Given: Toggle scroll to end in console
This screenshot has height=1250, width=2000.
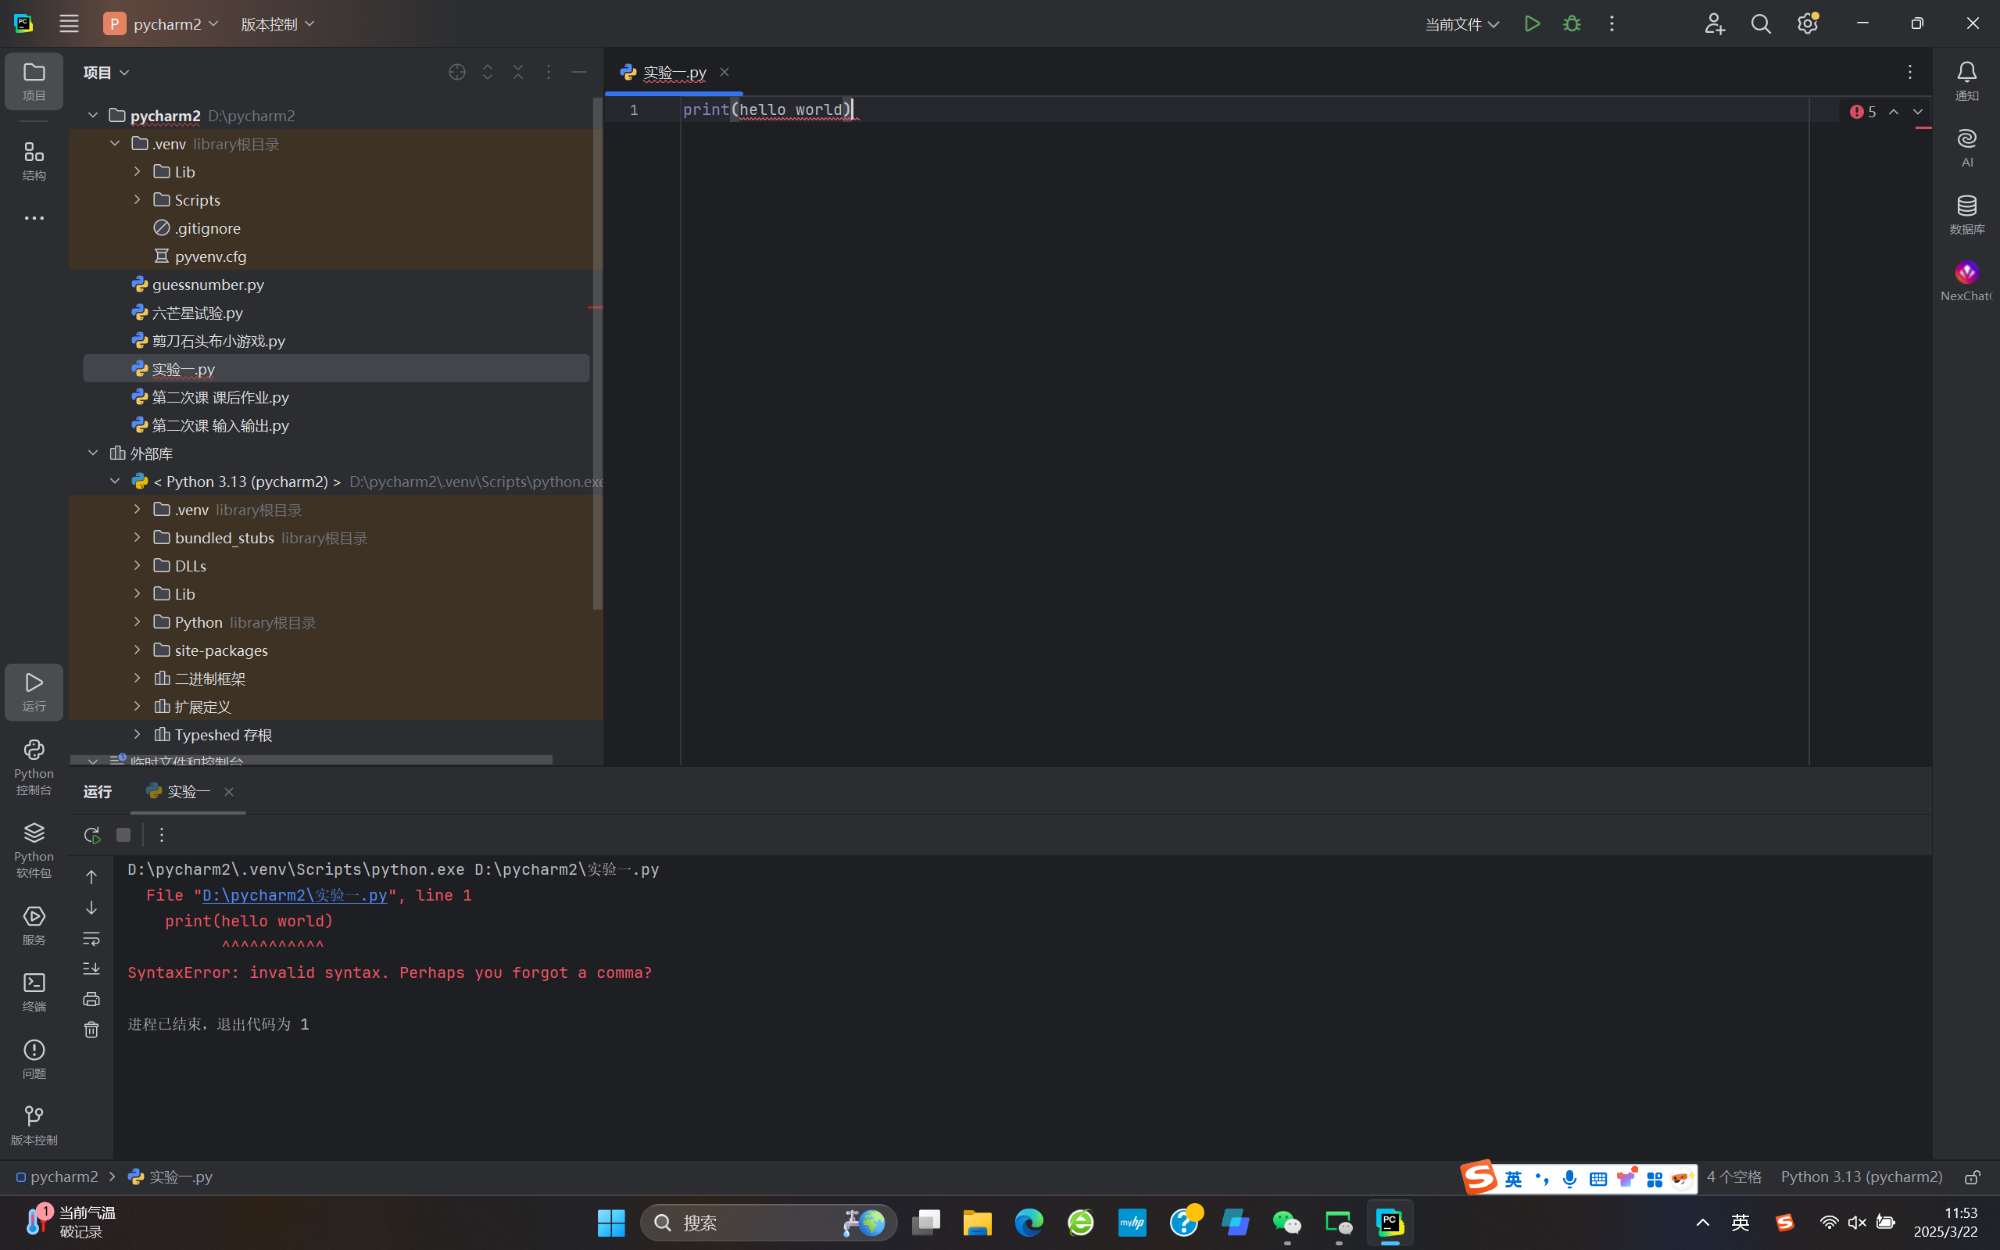Looking at the screenshot, I should [91, 968].
